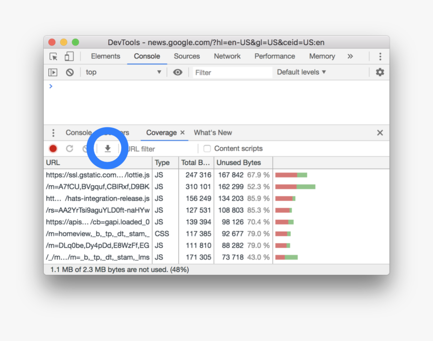Click total bytes value 310 101

(x=198, y=187)
